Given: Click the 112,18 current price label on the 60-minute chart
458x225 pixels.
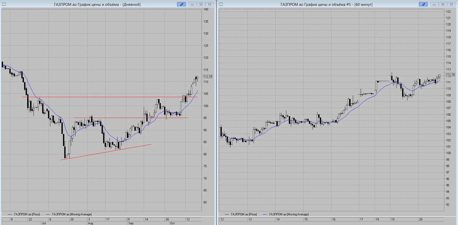Looking at the screenshot, I should pos(450,75).
